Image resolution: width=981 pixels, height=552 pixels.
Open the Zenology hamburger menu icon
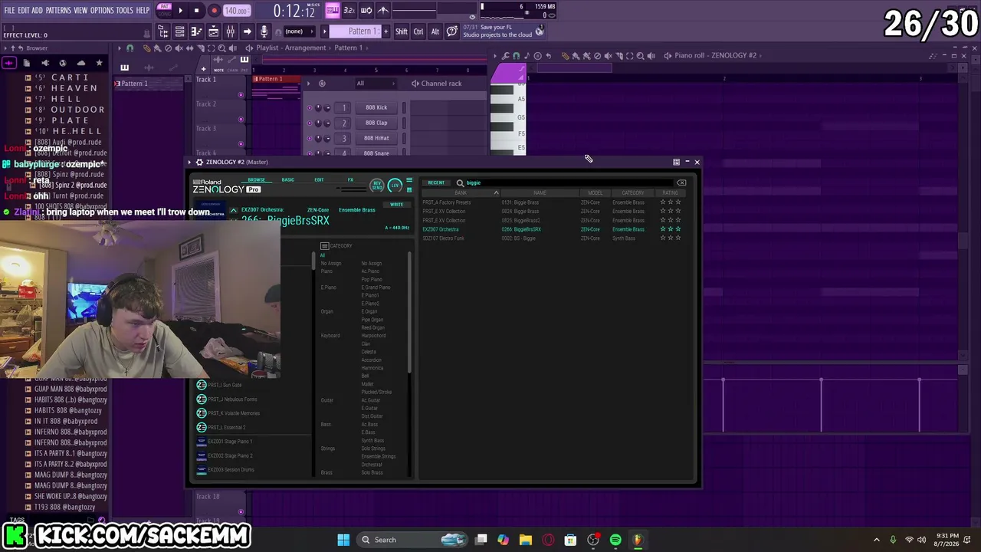(409, 181)
